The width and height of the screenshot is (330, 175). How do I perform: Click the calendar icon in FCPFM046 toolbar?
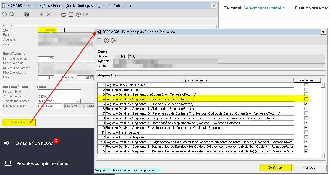(x=99, y=41)
